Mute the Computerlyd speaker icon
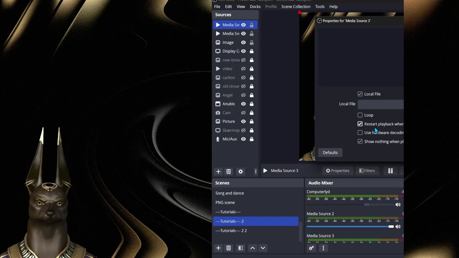The image size is (459, 258). [x=398, y=205]
